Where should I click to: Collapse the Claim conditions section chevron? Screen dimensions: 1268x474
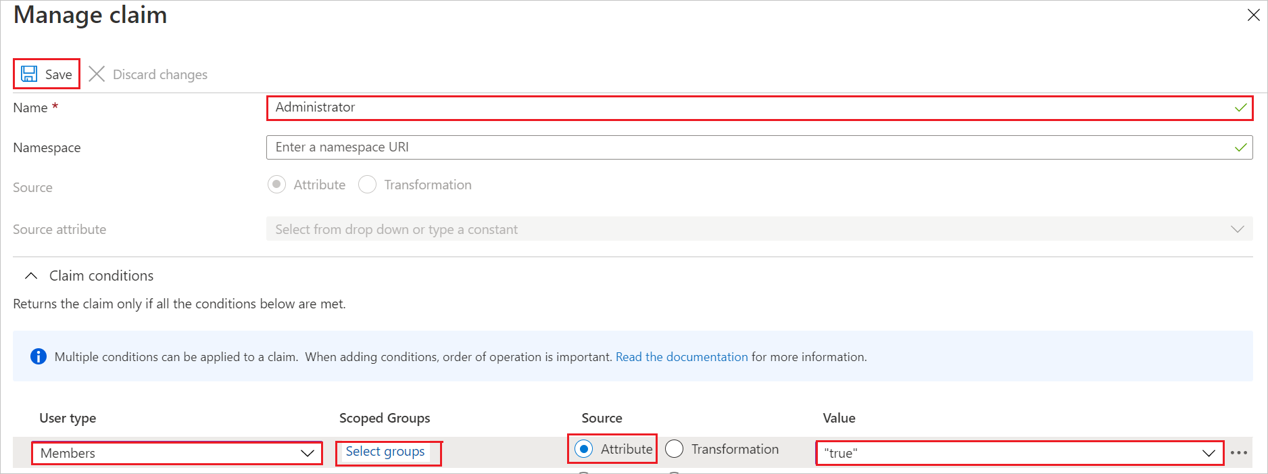(31, 276)
